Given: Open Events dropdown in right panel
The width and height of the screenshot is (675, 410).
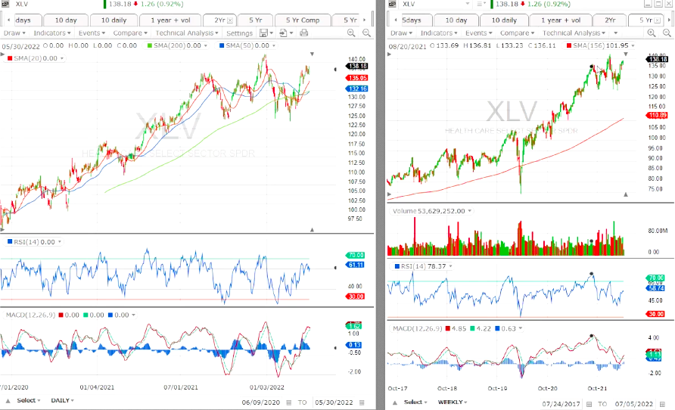Looking at the screenshot, I should [479, 33].
